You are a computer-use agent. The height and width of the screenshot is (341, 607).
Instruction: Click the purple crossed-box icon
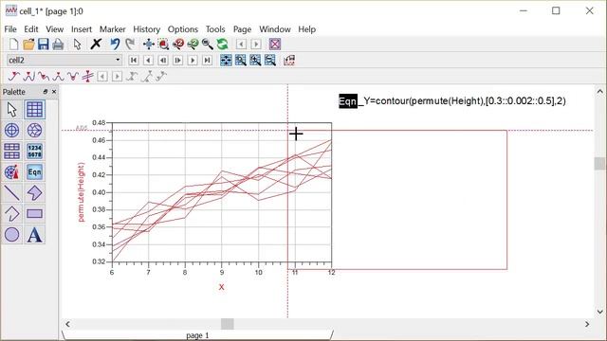[275, 45]
